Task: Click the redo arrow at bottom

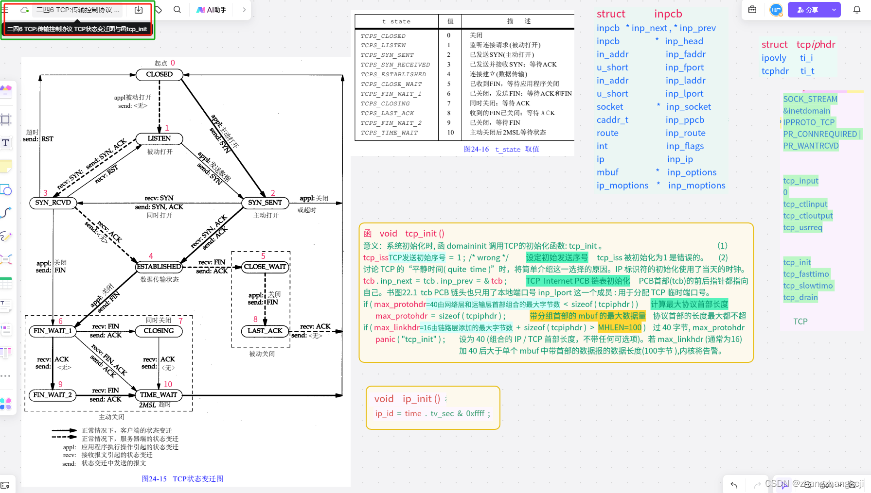Action: point(757,485)
